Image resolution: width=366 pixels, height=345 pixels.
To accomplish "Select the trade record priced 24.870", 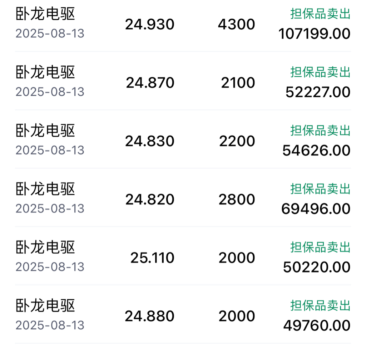I will 183,81.
